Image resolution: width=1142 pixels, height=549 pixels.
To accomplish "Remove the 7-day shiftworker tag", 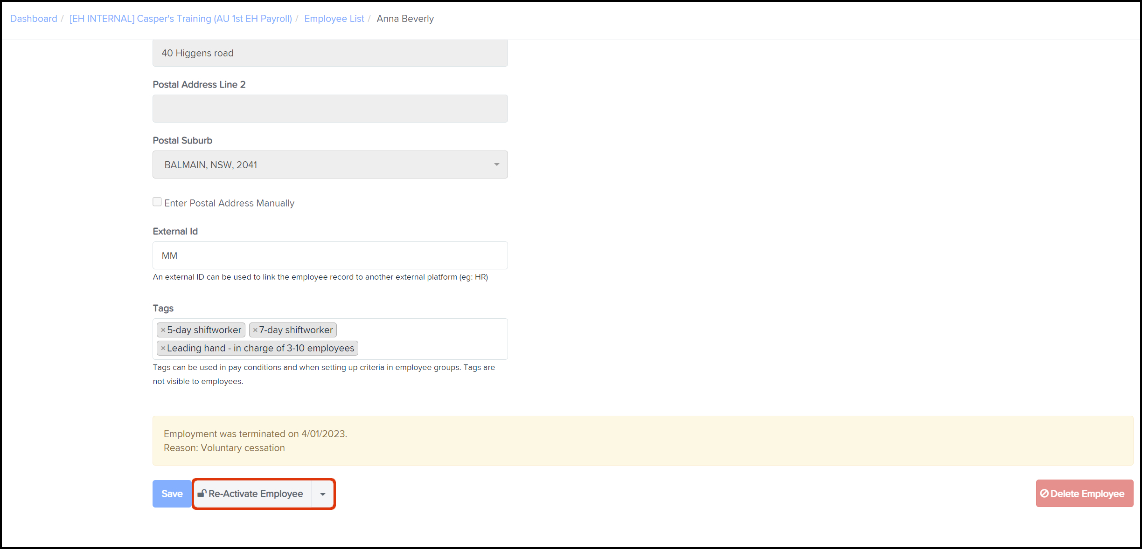I will click(x=255, y=330).
